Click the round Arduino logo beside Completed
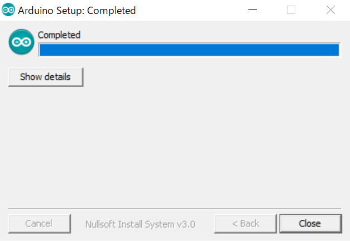This screenshot has height=241, width=350. tap(21, 42)
